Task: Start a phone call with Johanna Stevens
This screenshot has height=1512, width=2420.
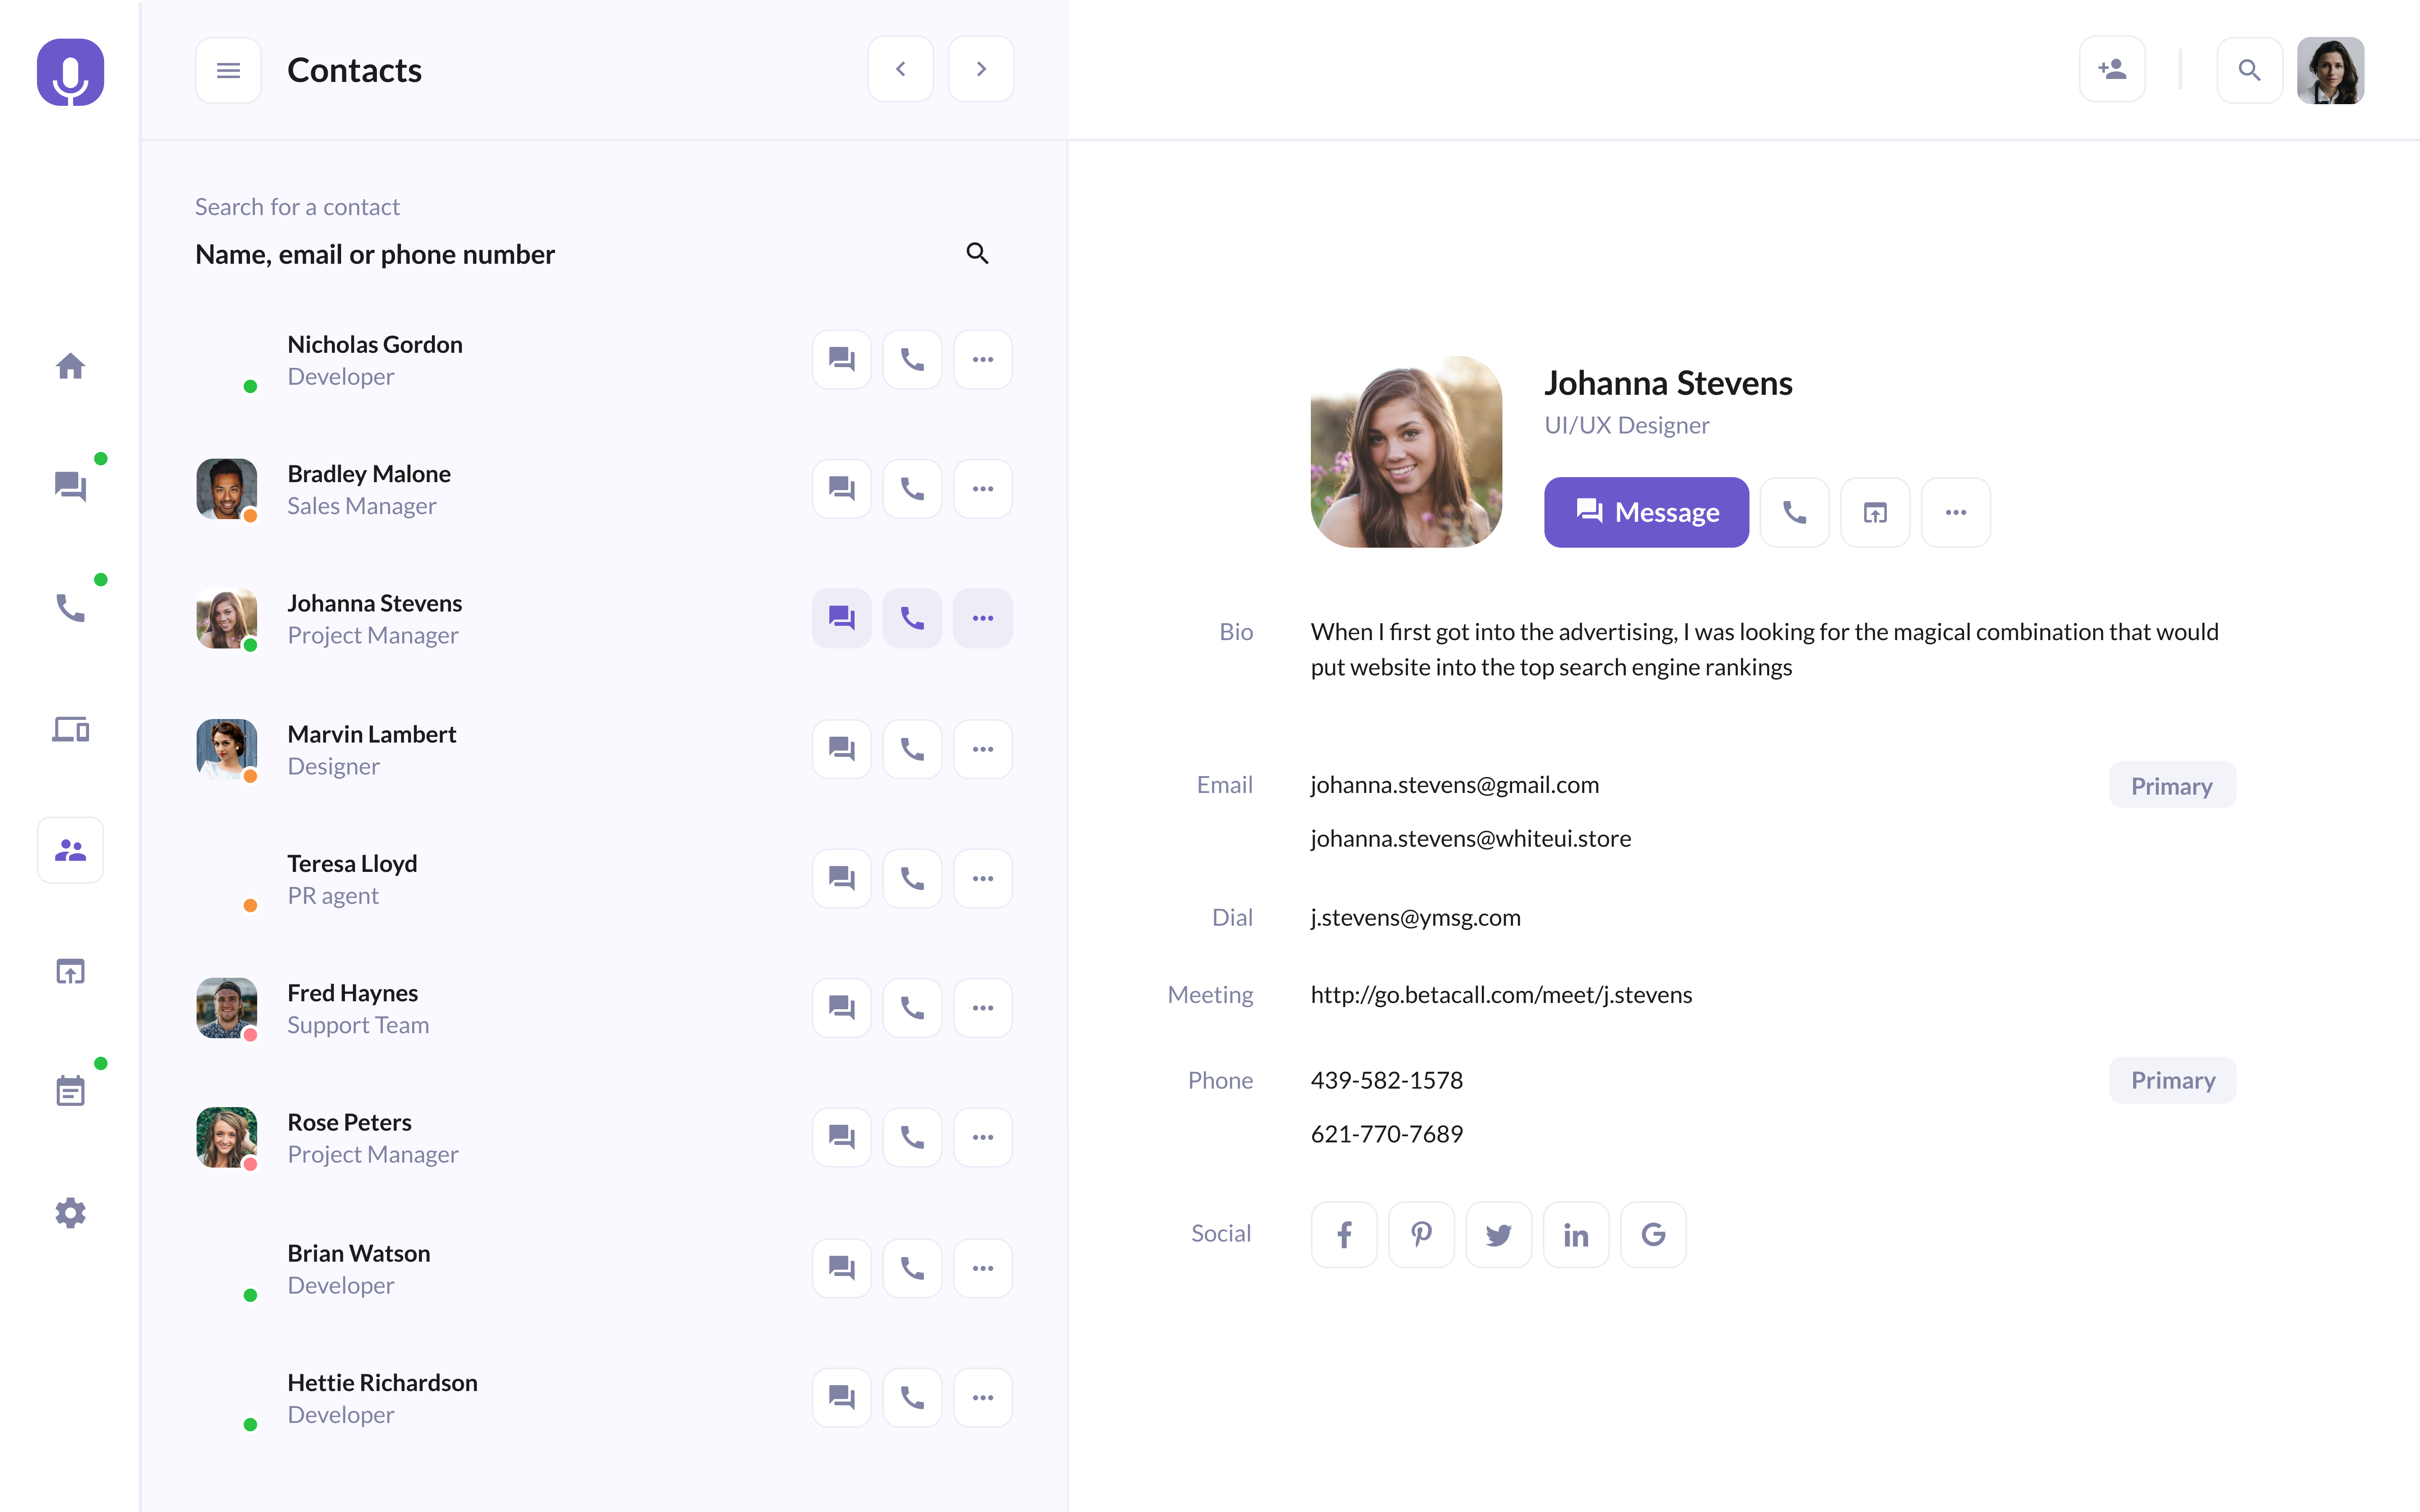Action: point(1794,512)
